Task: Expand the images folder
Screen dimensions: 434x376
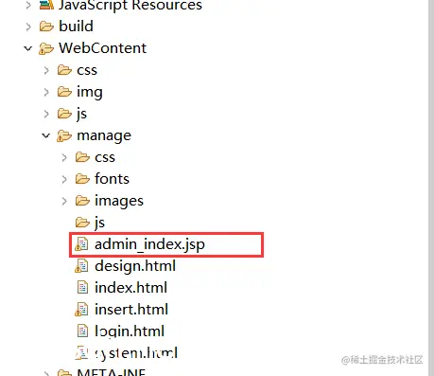Action: click(x=64, y=201)
